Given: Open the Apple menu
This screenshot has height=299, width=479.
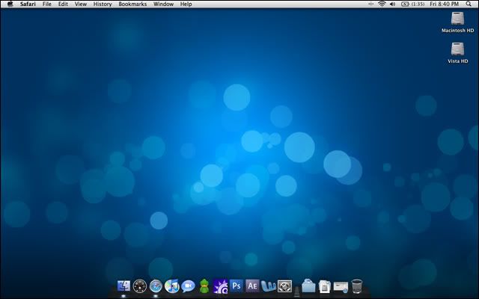Looking at the screenshot, I should click(10, 4).
